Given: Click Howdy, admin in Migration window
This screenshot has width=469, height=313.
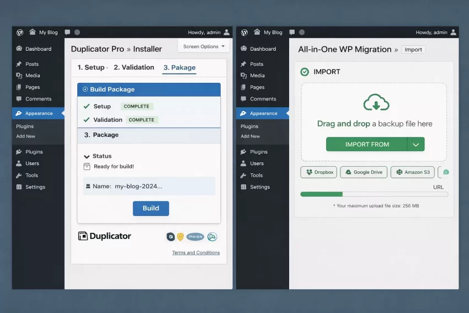Looking at the screenshot, I should click(x=431, y=33).
